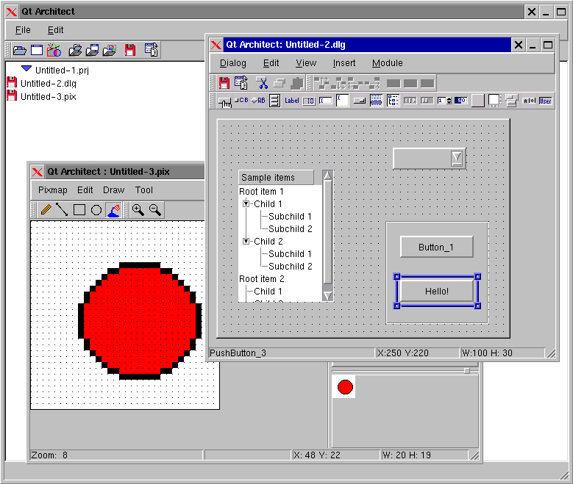Open the View menu in dialog editor
The image size is (573, 484).
tap(306, 63)
